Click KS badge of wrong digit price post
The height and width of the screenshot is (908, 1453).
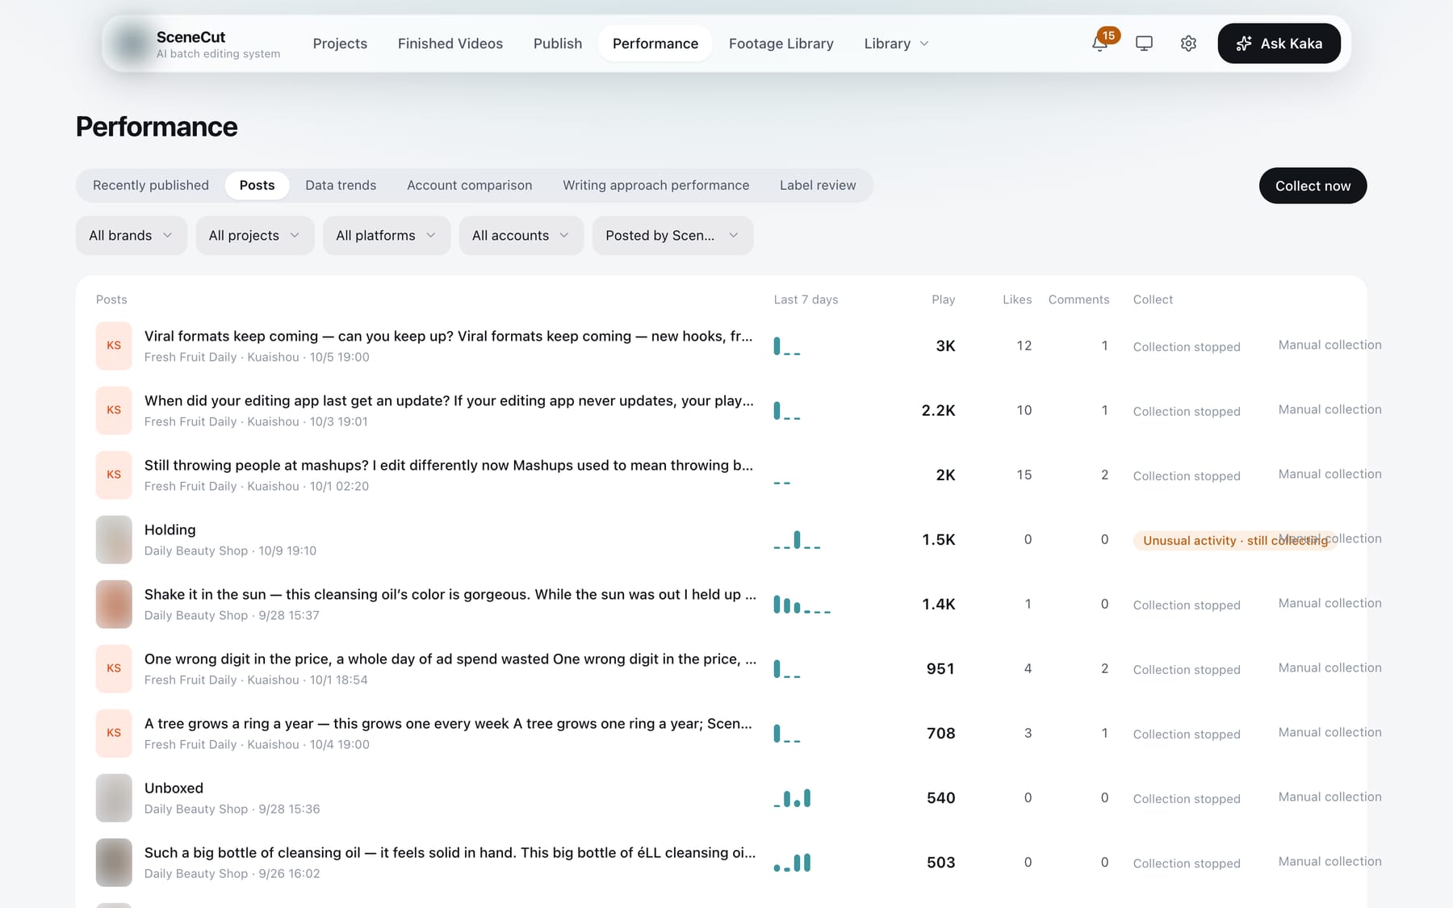pos(114,668)
